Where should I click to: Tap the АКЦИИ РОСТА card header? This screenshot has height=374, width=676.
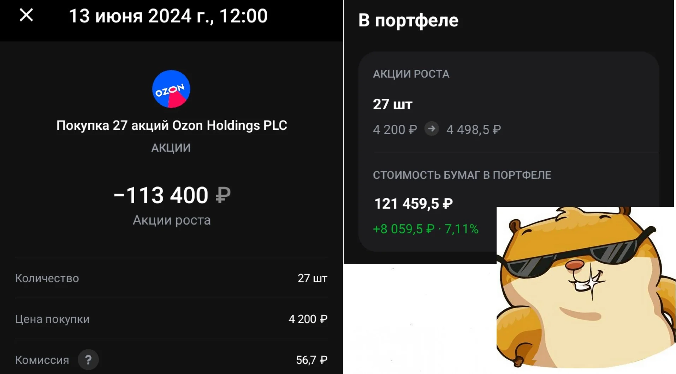coord(411,74)
